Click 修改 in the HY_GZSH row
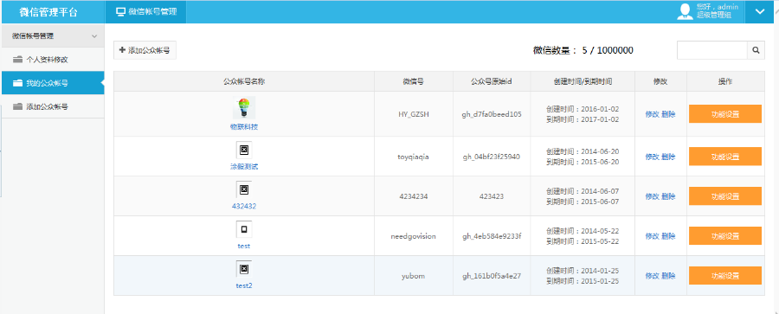The image size is (779, 314). click(x=653, y=114)
